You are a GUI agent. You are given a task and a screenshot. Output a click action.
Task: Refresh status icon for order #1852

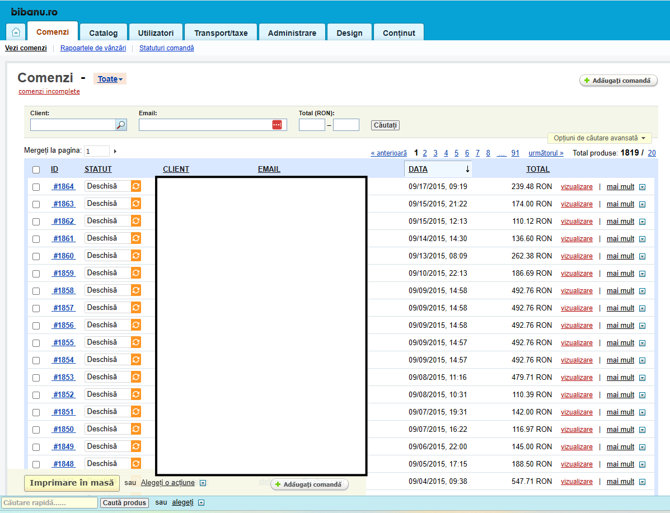point(136,394)
